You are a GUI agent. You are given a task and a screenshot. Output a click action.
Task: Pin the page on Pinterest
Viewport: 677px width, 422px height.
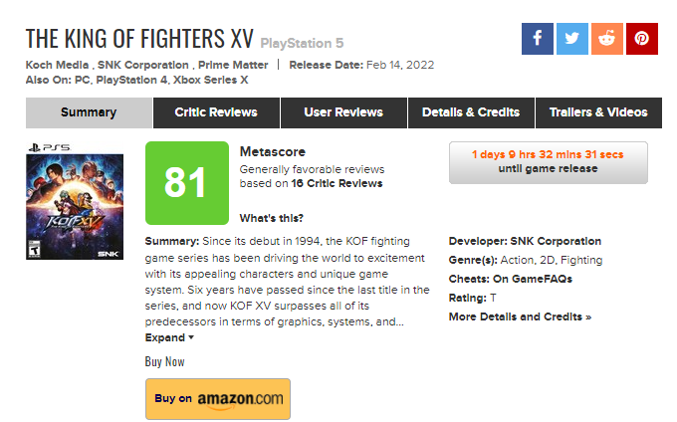(x=642, y=39)
